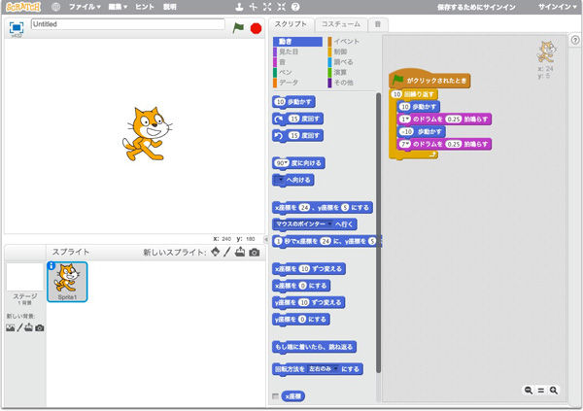Image resolution: width=583 pixels, height=411 pixels.
Task: Reset the scripts area zoom
Action: tap(541, 391)
